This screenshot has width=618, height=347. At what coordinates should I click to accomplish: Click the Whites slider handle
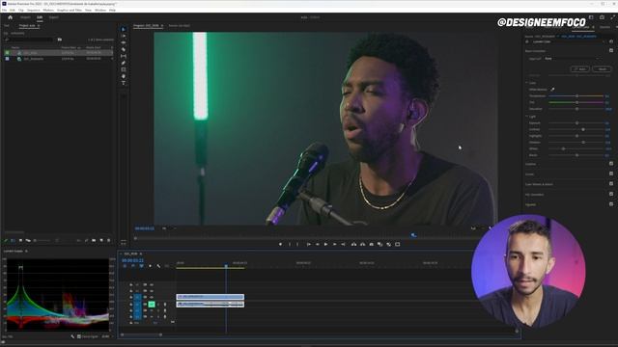564,148
